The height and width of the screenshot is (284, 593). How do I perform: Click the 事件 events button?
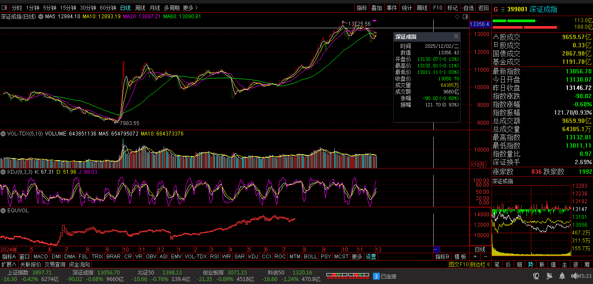[392, 8]
